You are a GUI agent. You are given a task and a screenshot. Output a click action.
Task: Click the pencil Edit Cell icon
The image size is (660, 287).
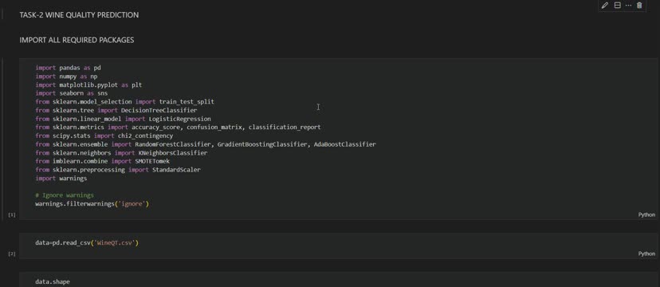click(605, 6)
